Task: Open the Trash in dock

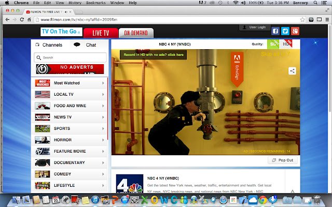Action: click(317, 200)
